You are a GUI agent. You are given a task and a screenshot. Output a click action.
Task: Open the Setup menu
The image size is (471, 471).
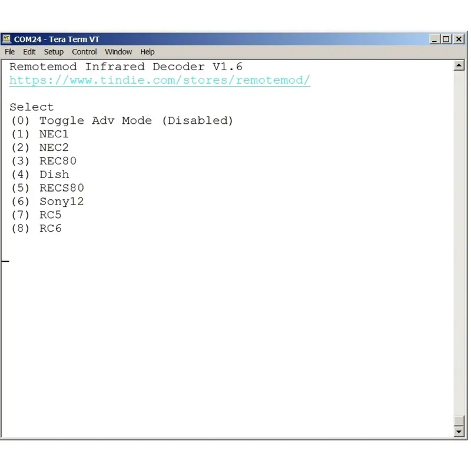tap(54, 52)
